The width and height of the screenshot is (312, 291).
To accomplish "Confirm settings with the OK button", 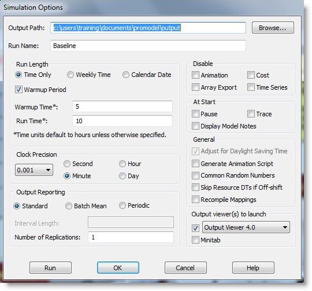I will tap(118, 267).
